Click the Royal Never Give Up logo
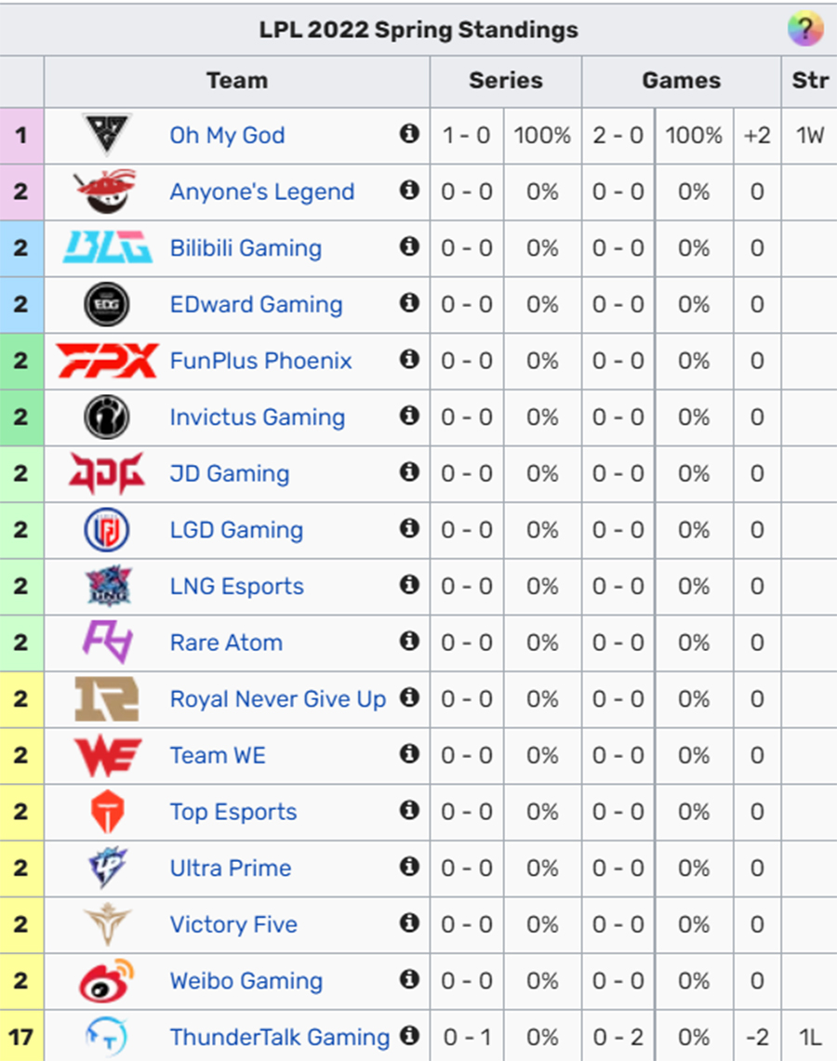Screen dimensions: 837x1061 tap(107, 699)
